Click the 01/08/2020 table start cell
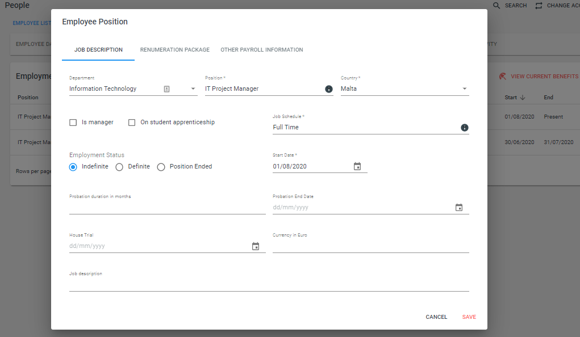This screenshot has width=580, height=337. point(519,117)
